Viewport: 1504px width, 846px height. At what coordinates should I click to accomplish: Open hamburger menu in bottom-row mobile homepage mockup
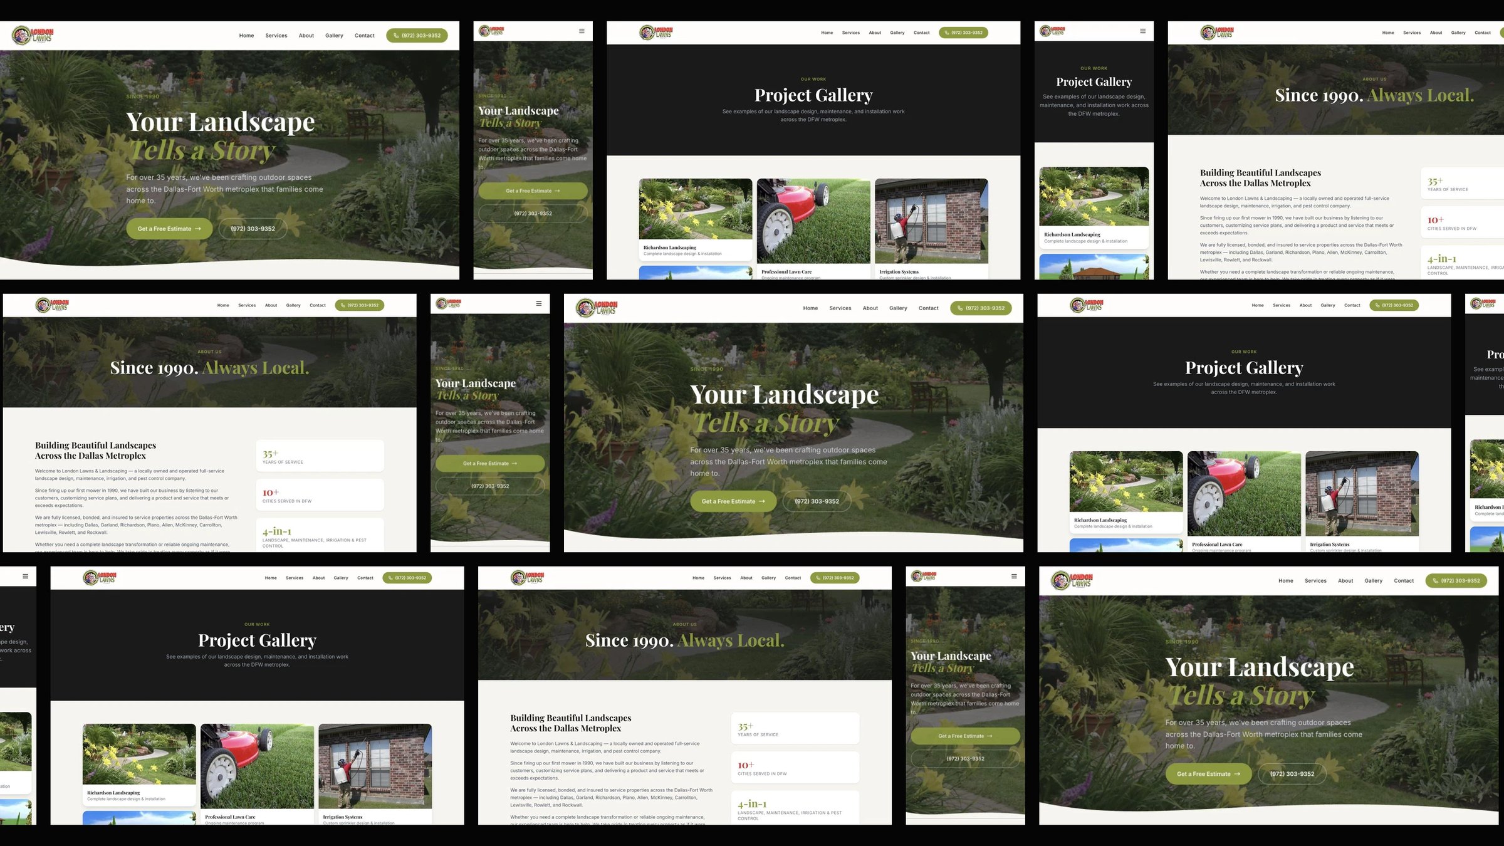click(x=1014, y=576)
